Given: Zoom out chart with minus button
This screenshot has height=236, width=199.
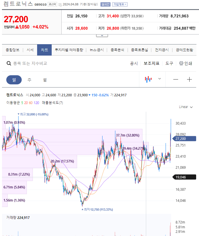Looking at the screenshot, I should (x=176, y=79).
